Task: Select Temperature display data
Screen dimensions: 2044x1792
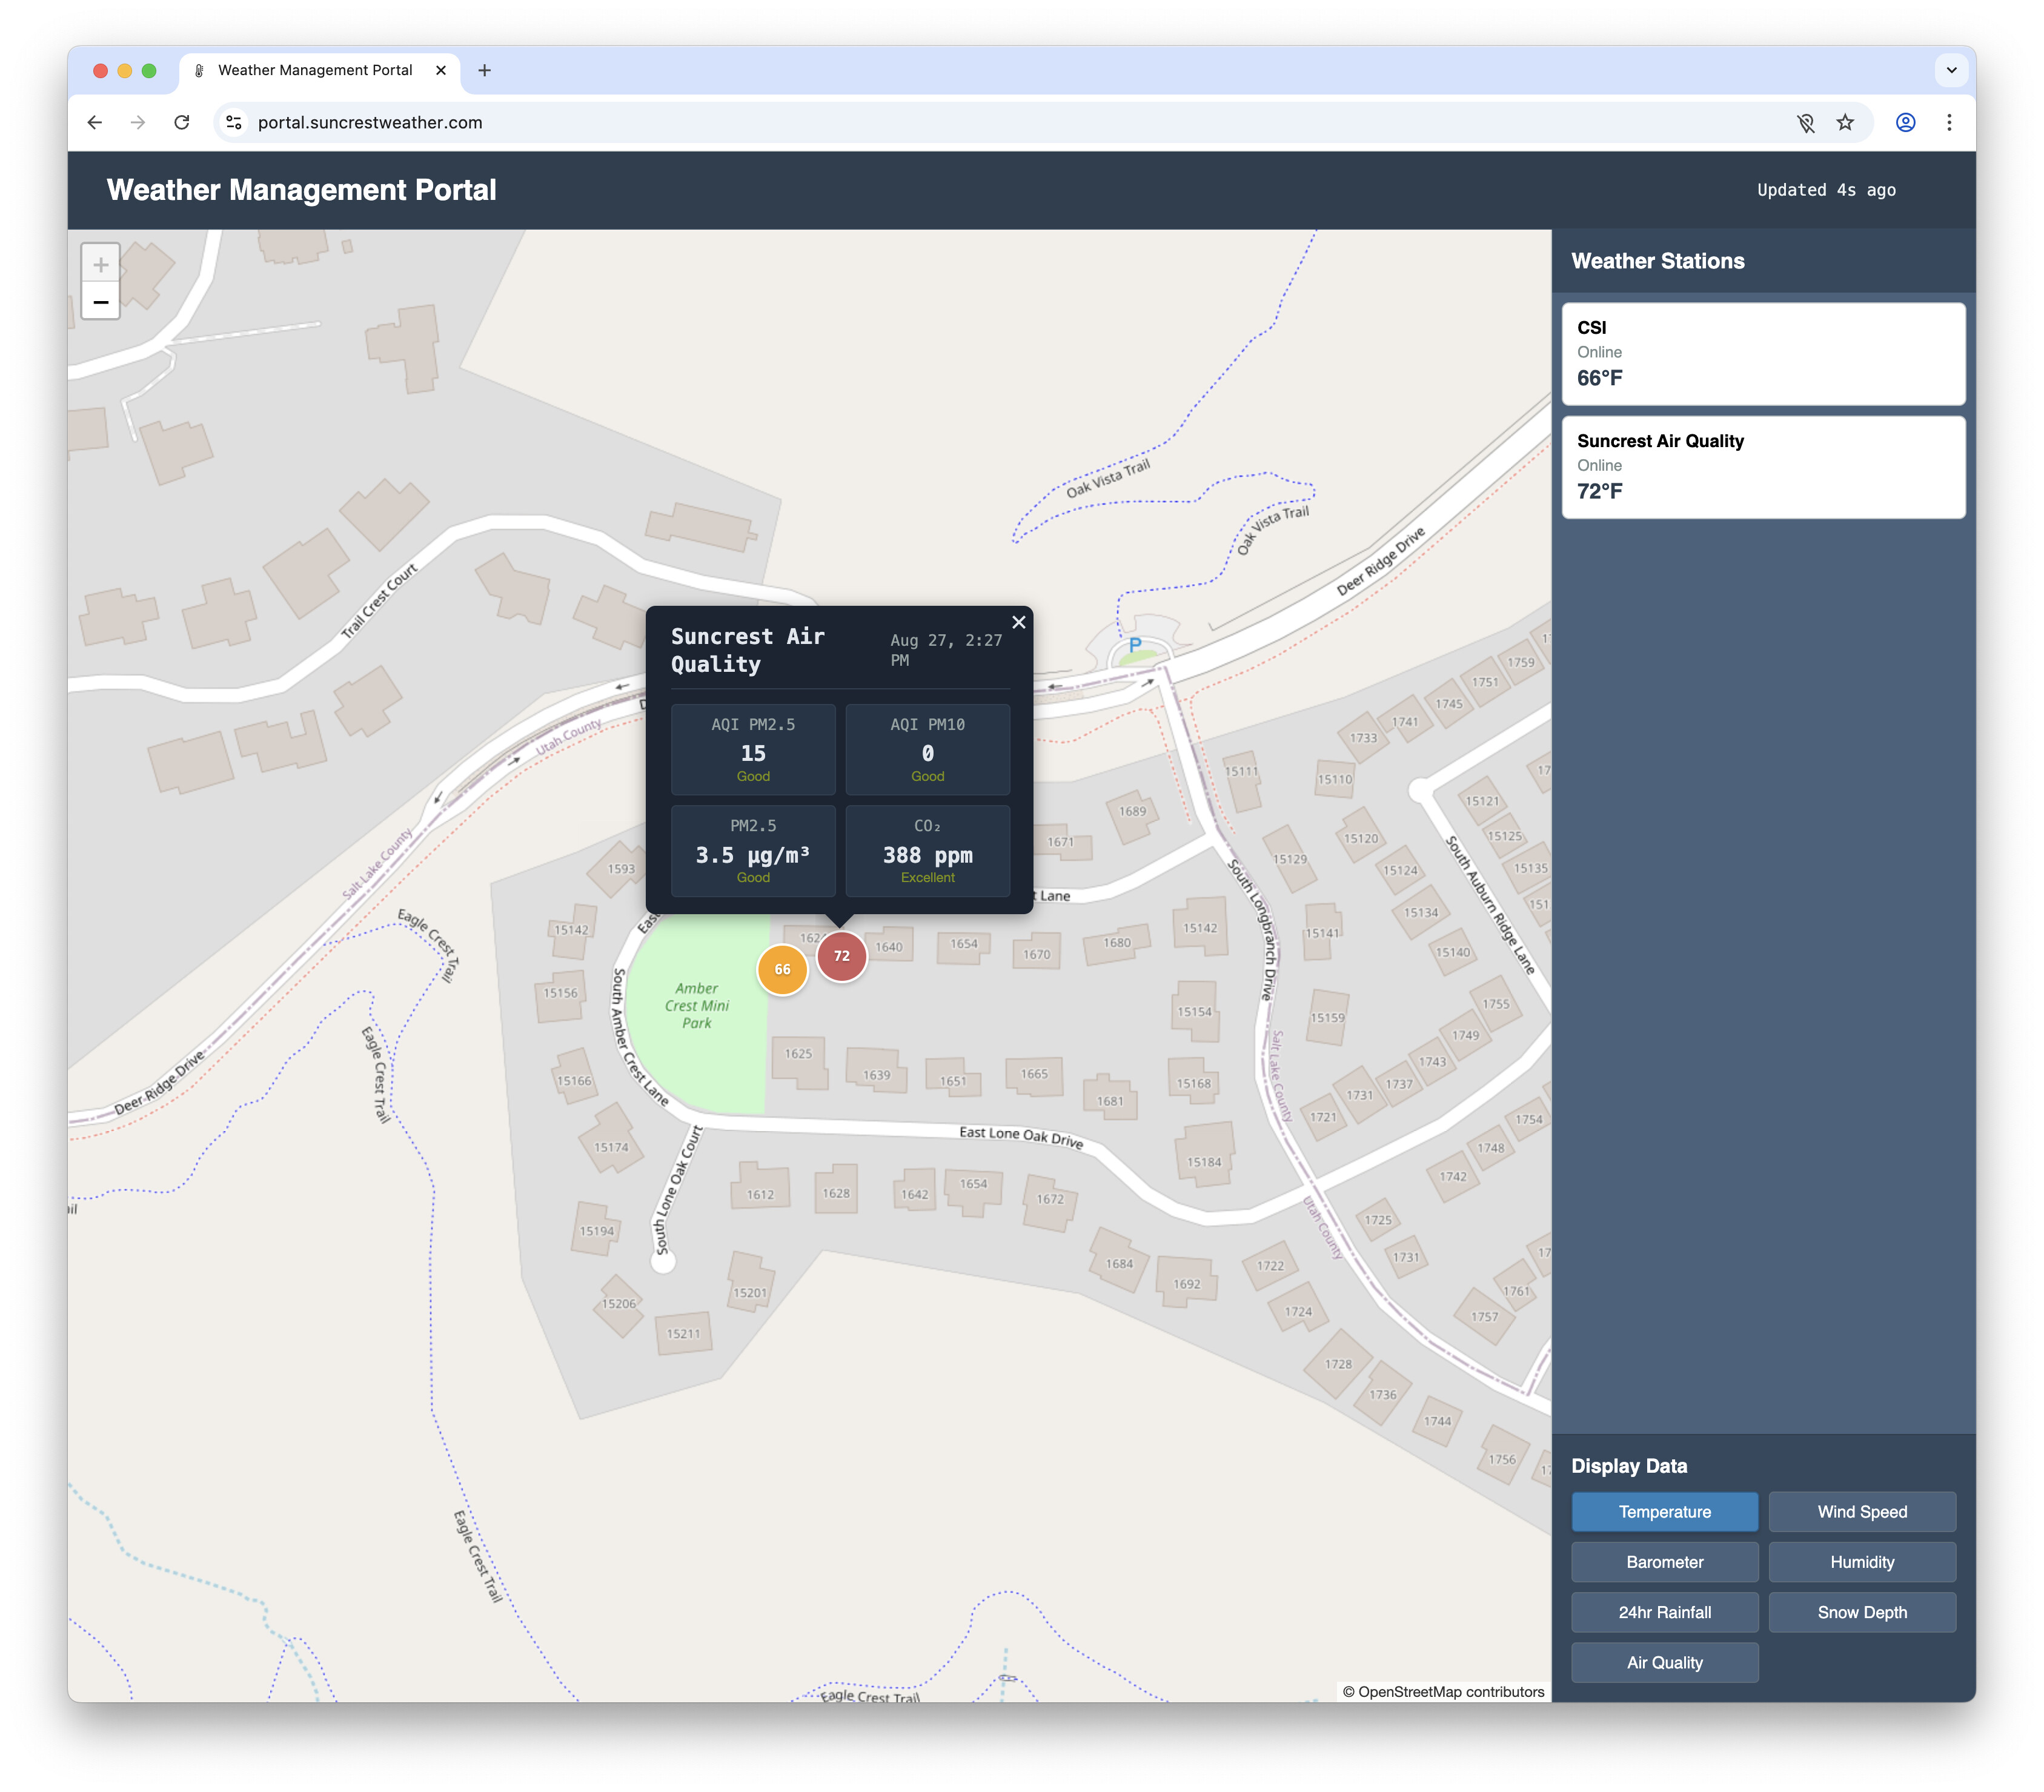Action: point(1664,1512)
